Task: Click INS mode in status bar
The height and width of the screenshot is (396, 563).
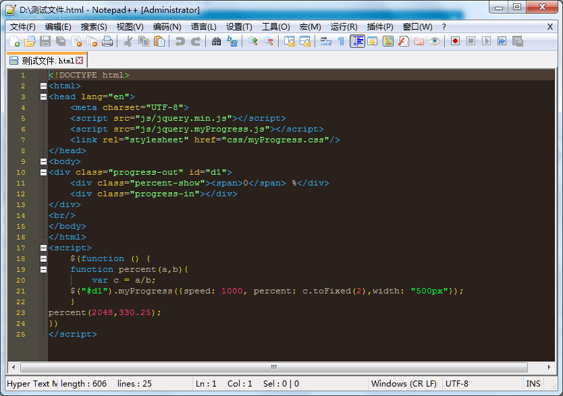Action: [533, 384]
